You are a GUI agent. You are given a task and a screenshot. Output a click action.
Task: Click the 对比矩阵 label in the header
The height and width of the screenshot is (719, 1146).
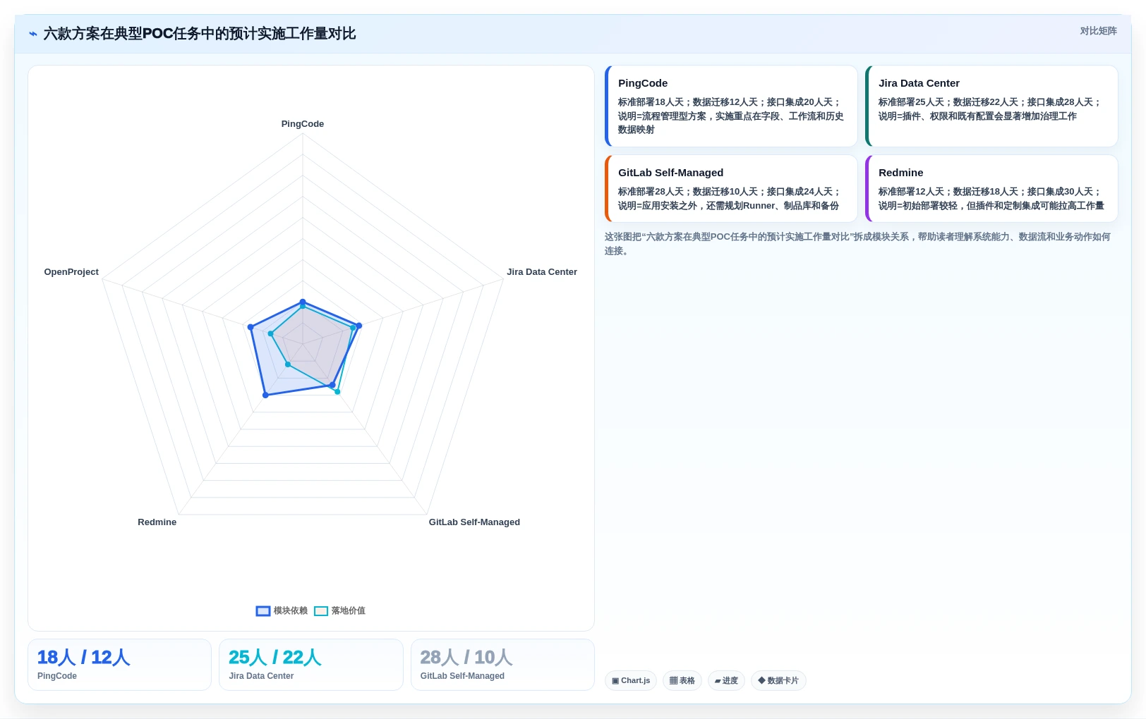pos(1098,31)
